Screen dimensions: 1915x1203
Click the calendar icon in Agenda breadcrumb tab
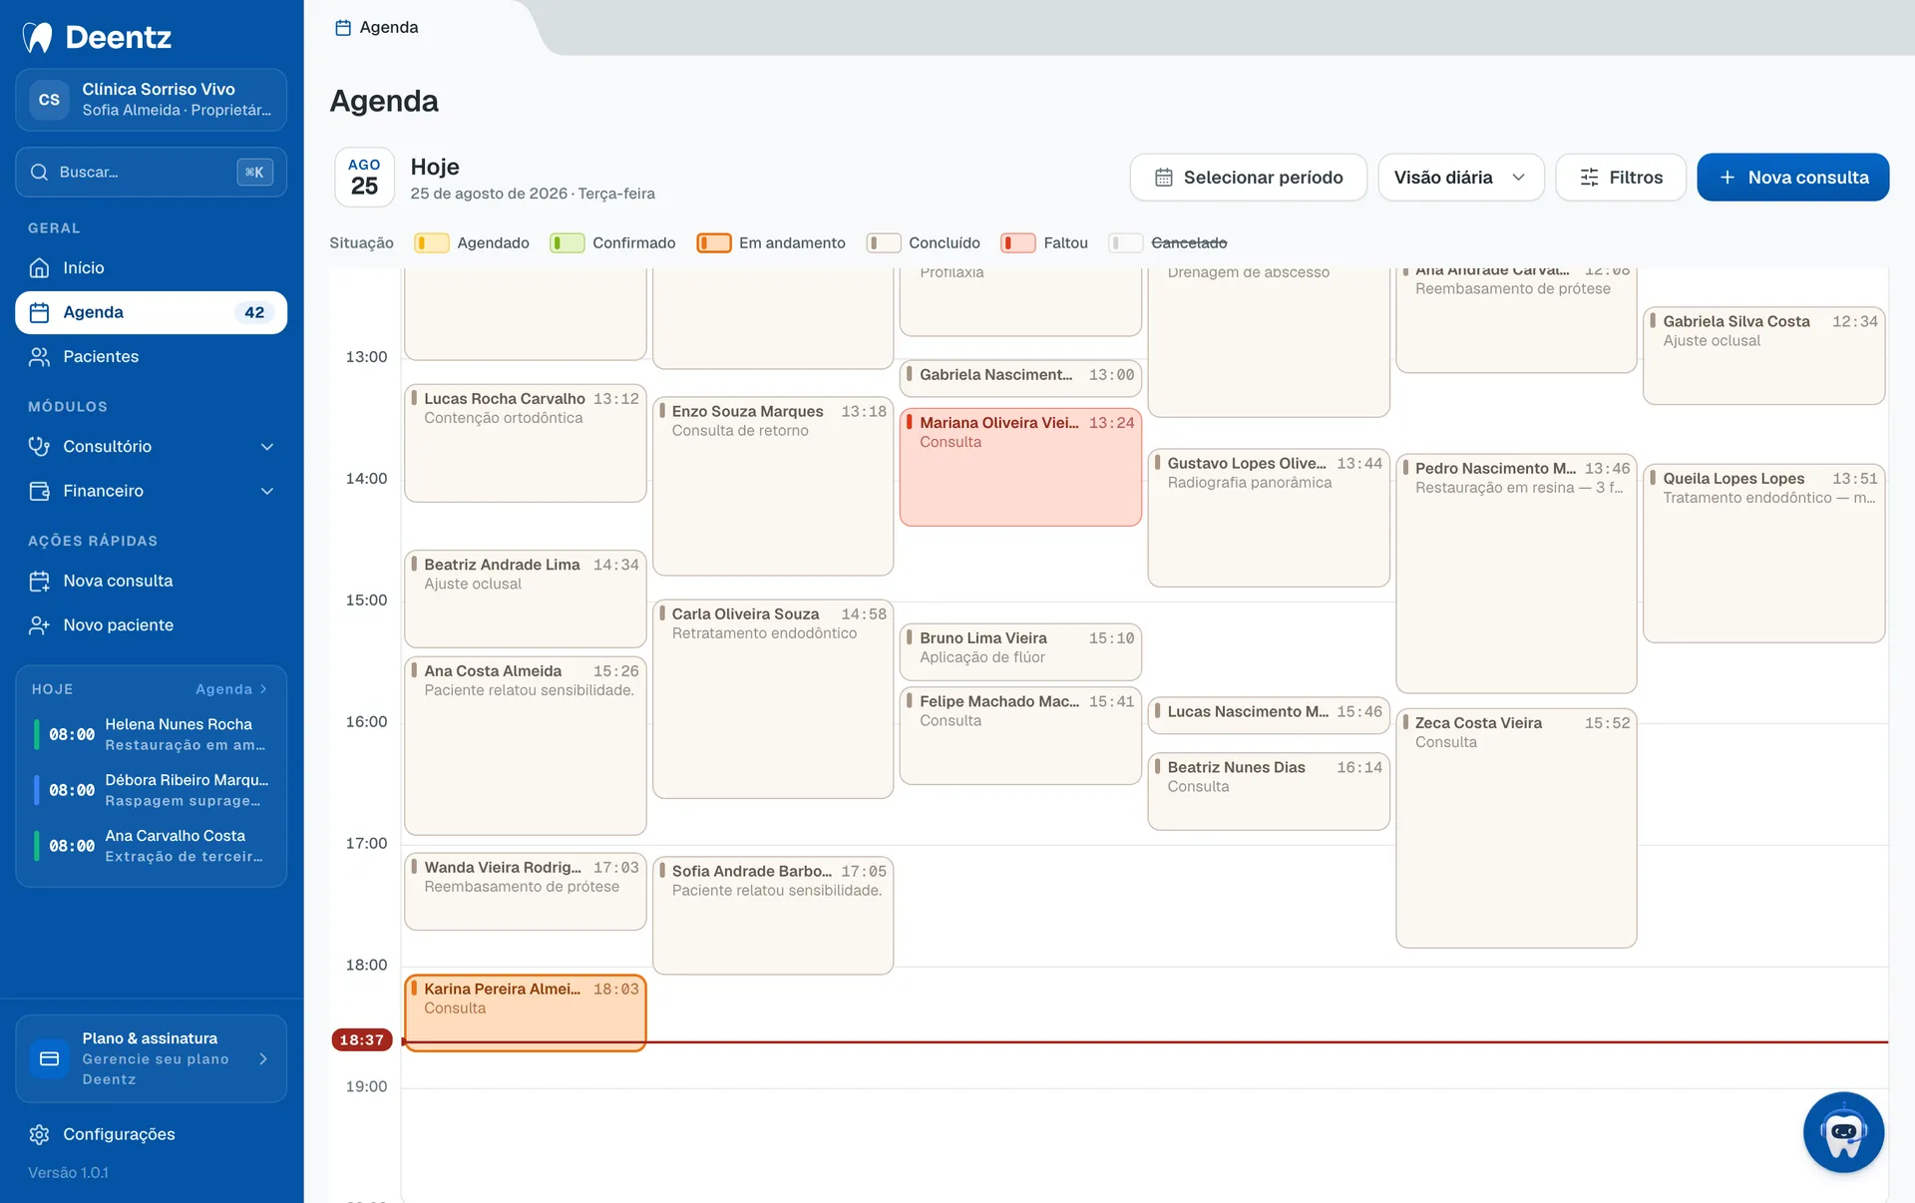coord(343,28)
